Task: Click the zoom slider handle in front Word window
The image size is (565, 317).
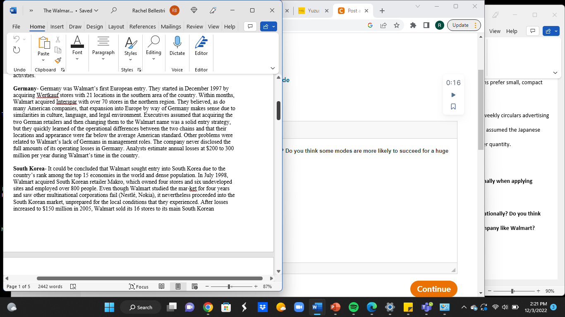Action: [x=229, y=286]
